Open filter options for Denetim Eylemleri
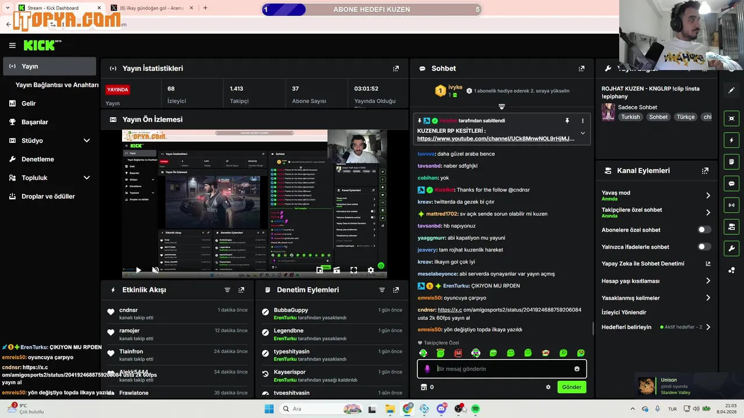This screenshot has width=744, height=418. point(382,290)
